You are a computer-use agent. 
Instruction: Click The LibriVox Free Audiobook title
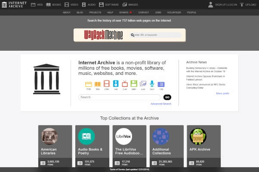coord(129,151)
